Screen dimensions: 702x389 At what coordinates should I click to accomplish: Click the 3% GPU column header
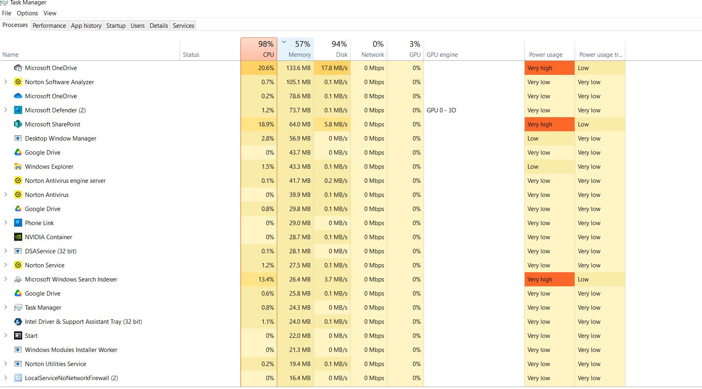[x=405, y=49]
